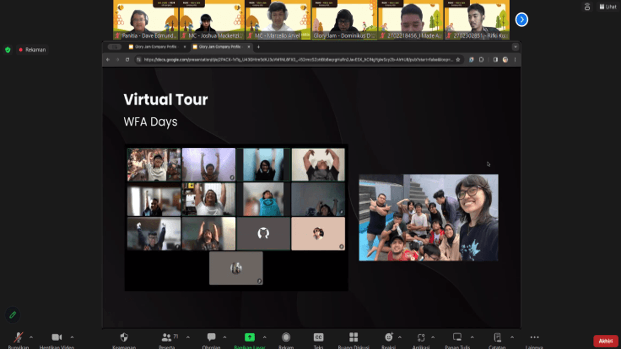
Task: Click the icon left of Lihat
Action: tap(587, 7)
